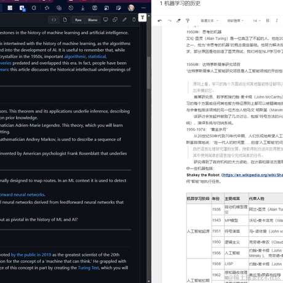Open the 'Turing Test' link

[89, 268]
